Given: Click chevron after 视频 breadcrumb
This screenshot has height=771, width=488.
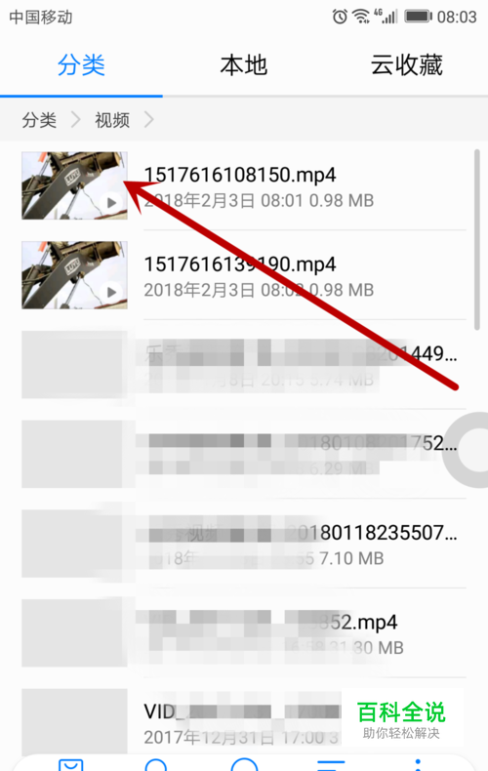Looking at the screenshot, I should click(149, 119).
